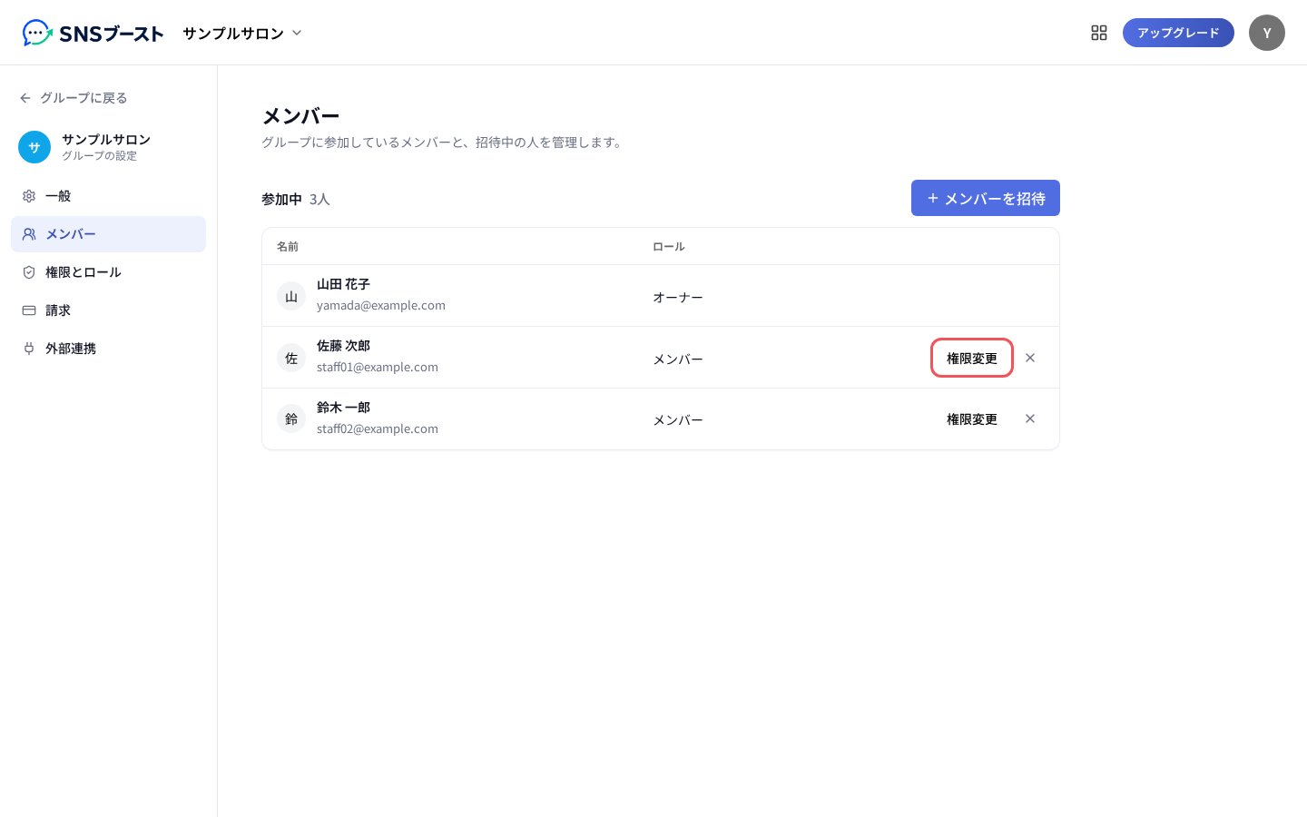Click the 名前 column header

click(288, 247)
